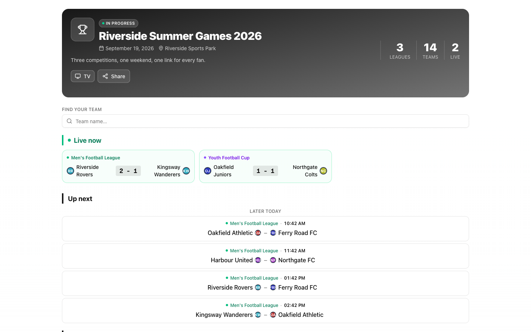Click the 3 Leagues stat
This screenshot has width=531, height=332.
(400, 51)
